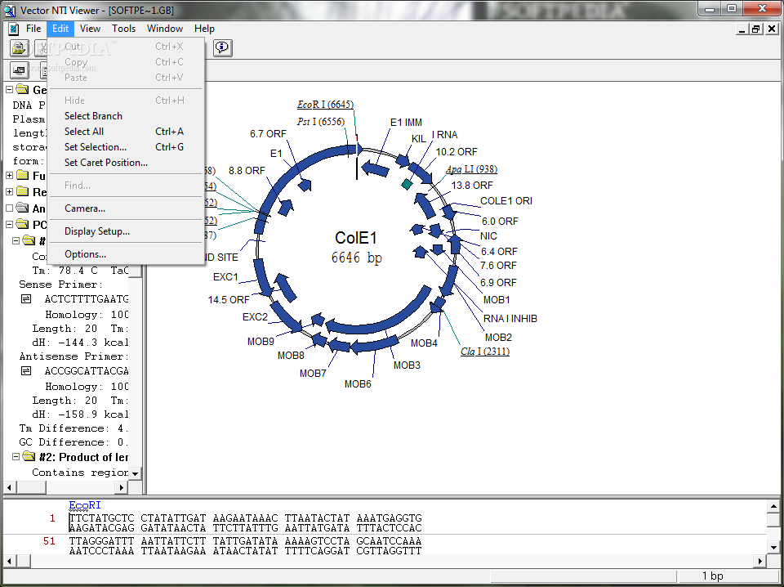Click the green diamond marker on plasmid map

407,184
